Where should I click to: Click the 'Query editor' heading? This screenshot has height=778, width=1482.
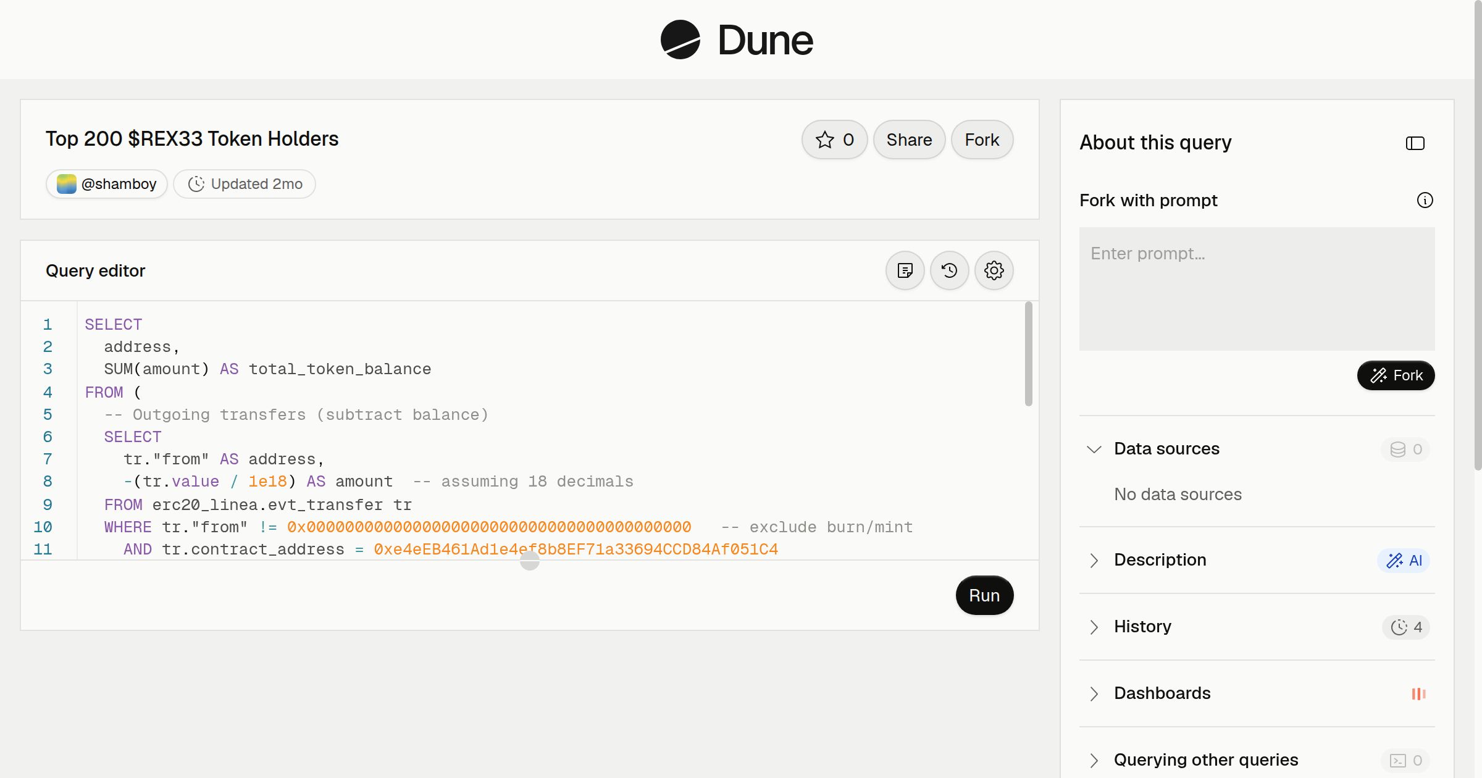pos(95,270)
